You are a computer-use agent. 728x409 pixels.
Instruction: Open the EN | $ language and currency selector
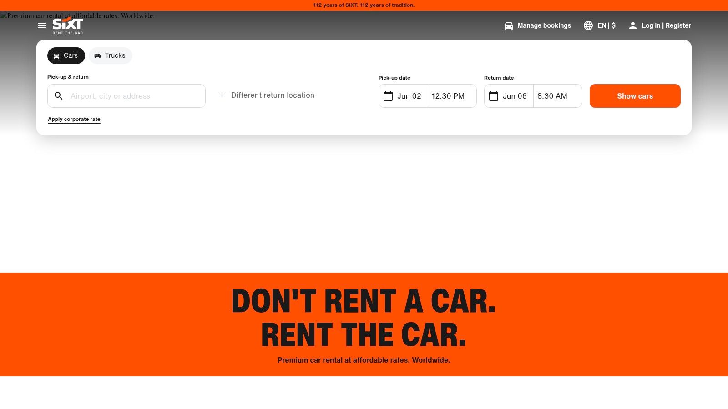606,25
